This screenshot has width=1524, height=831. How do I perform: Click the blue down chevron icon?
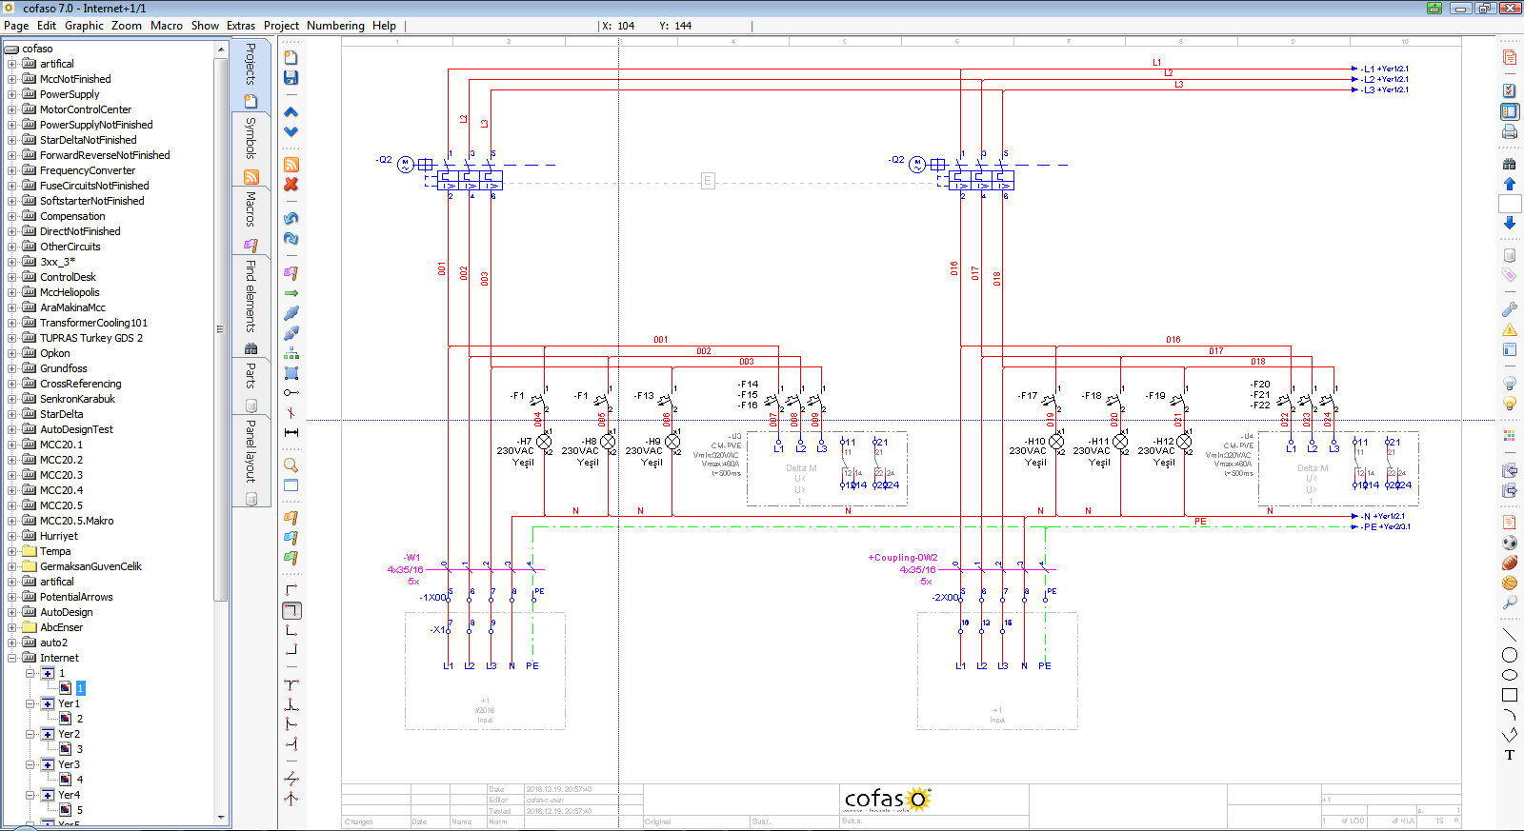[291, 131]
